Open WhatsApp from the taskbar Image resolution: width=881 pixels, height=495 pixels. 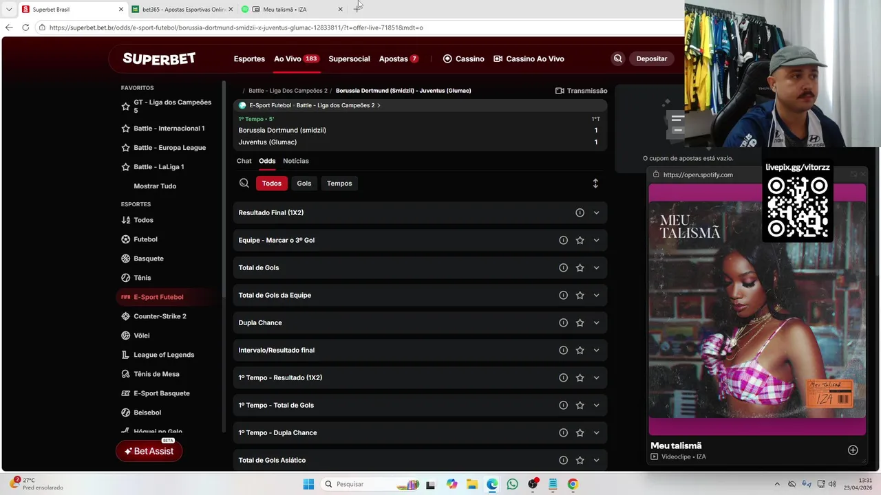[512, 484]
